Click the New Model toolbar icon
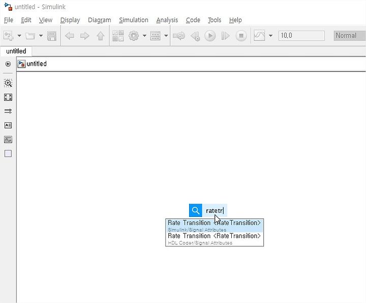The width and height of the screenshot is (366, 303). [9, 36]
